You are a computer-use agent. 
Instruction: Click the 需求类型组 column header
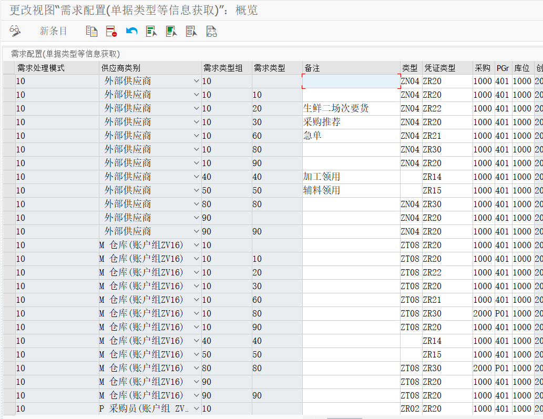(x=227, y=68)
